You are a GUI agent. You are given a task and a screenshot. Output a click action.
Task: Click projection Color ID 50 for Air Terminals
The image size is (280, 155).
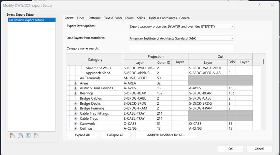coord(163,78)
